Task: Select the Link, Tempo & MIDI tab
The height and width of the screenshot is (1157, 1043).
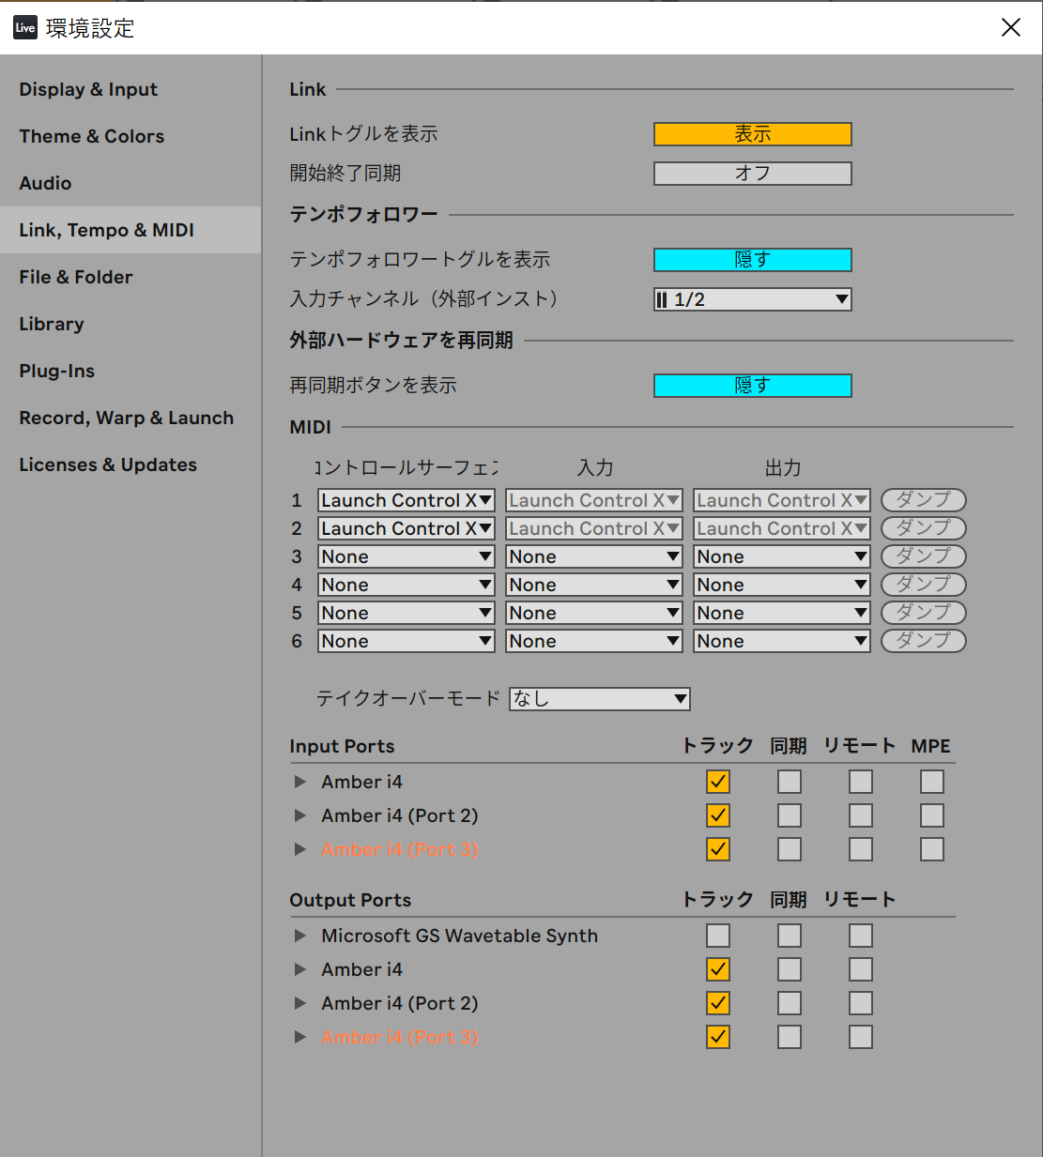Action: pos(130,230)
